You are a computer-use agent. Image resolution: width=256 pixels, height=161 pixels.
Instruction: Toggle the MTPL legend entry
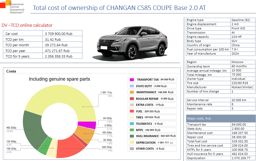(x=152, y=130)
